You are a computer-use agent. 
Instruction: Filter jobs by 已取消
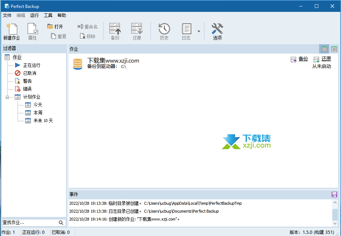(30, 73)
